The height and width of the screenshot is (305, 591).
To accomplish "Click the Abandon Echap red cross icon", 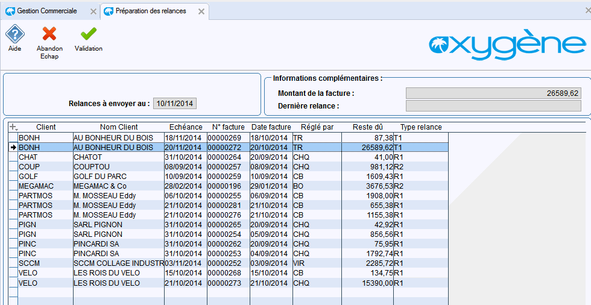I will [x=49, y=34].
